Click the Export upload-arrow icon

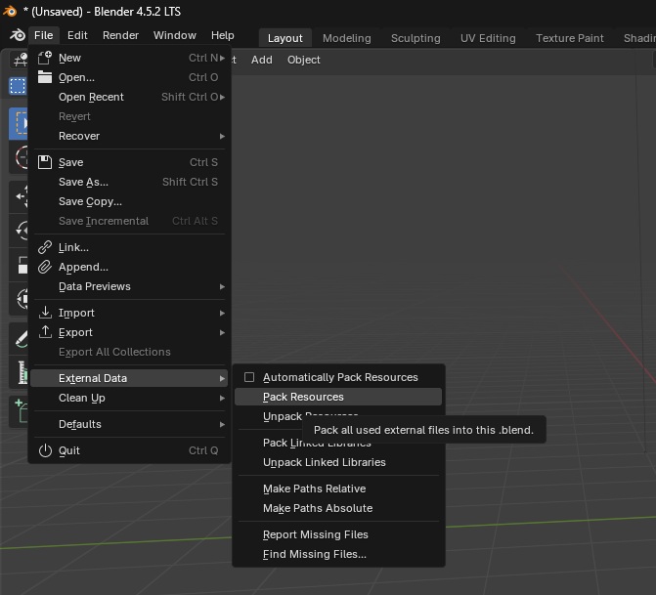point(44,332)
